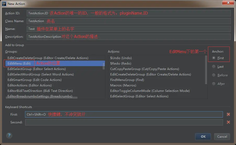Choose the Before anchor option
Viewport: 236px width, 145px height.
coord(214,75)
